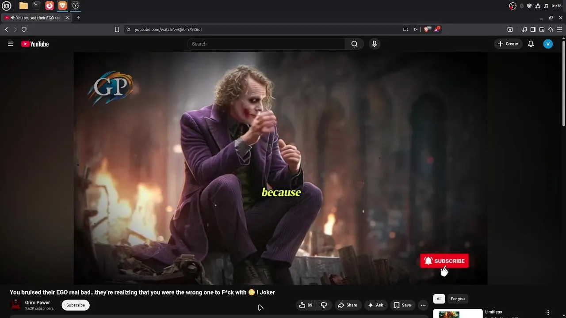Go back to previous page

(x=7, y=30)
